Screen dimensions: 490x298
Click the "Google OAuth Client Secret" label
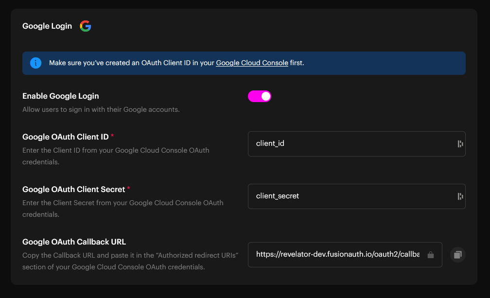[x=74, y=189]
